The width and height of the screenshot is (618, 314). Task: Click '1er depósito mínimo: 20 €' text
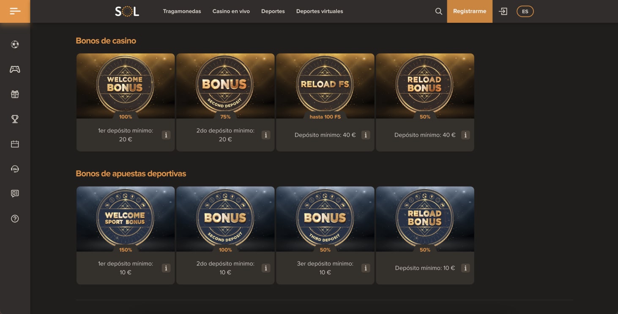coord(126,135)
